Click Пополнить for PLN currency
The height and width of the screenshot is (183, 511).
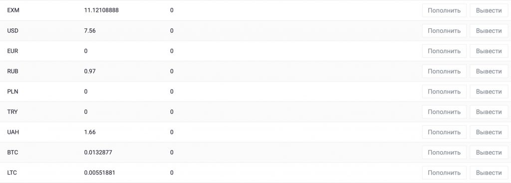tap(444, 91)
